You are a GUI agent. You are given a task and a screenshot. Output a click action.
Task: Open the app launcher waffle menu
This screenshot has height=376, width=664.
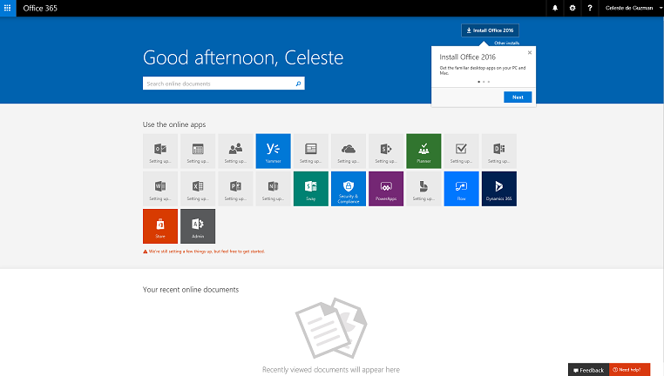(8, 8)
